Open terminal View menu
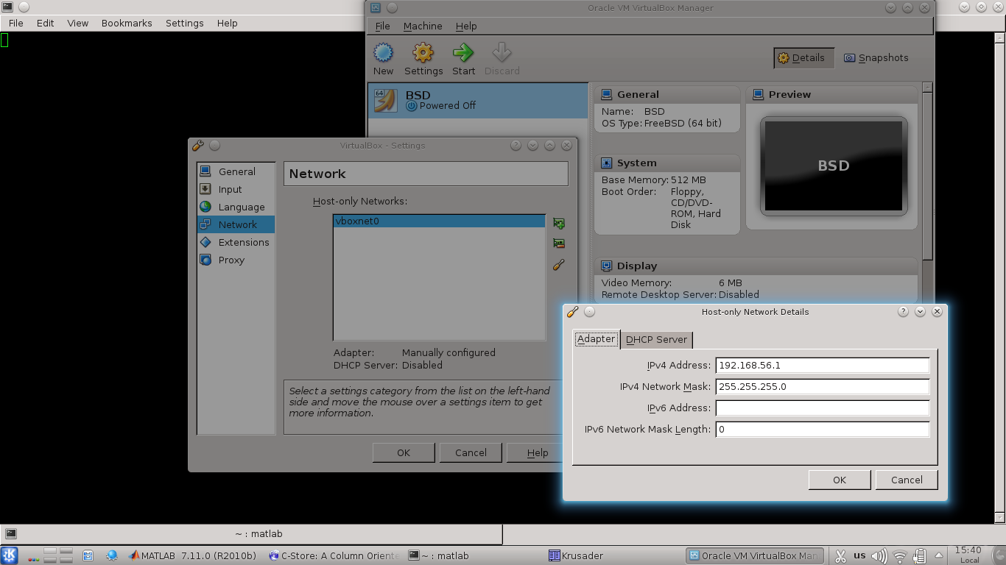The width and height of the screenshot is (1006, 565). pyautogui.click(x=78, y=23)
